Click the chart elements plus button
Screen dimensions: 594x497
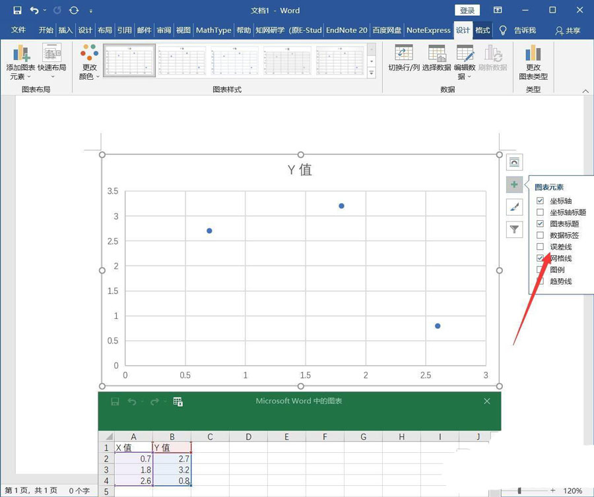514,185
